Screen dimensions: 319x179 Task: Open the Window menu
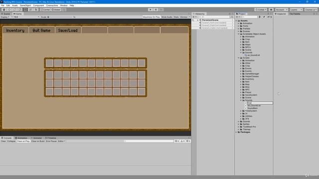coord(64,5)
